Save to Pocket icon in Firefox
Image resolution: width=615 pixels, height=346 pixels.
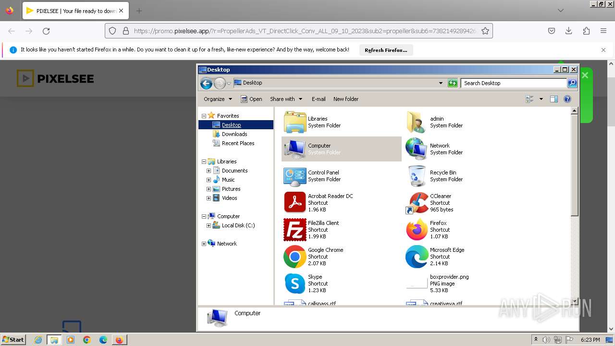[552, 31]
